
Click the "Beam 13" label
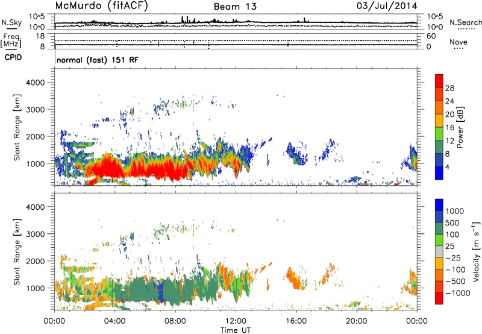click(x=235, y=7)
